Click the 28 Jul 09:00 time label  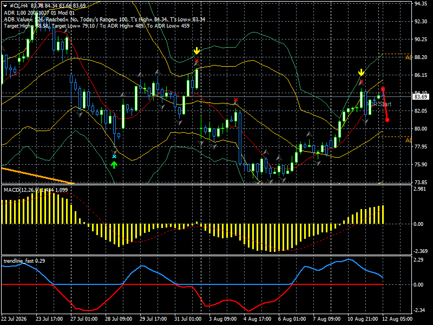point(119,318)
